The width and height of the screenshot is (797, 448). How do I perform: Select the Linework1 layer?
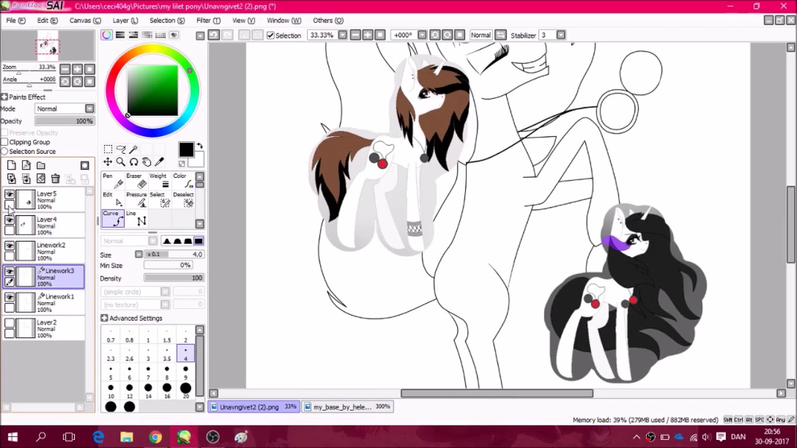coord(44,302)
